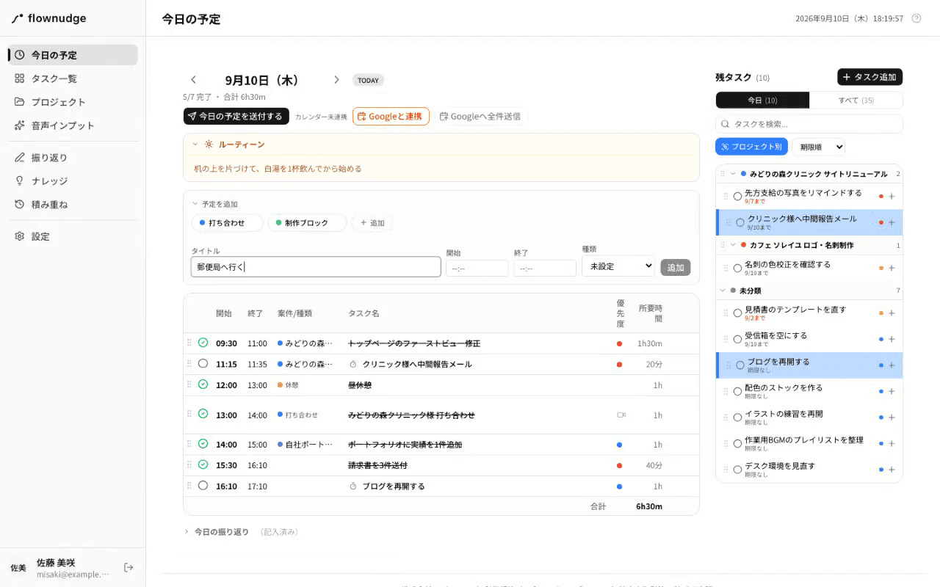Click plus icon for クリニック様へ中間報告メール task
940x587 pixels.
pyautogui.click(x=892, y=222)
